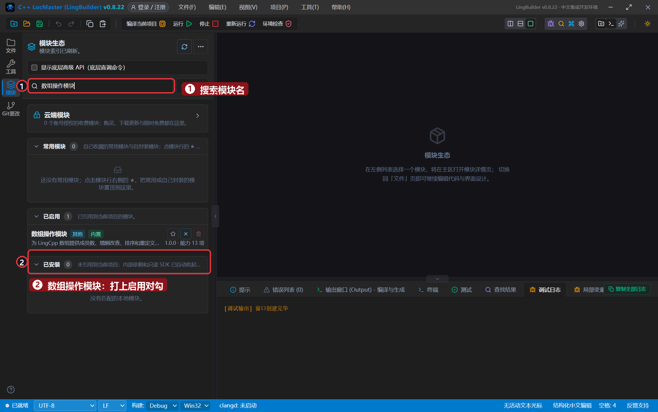
Task: Click the new project folder icon
Action: tap(14, 24)
